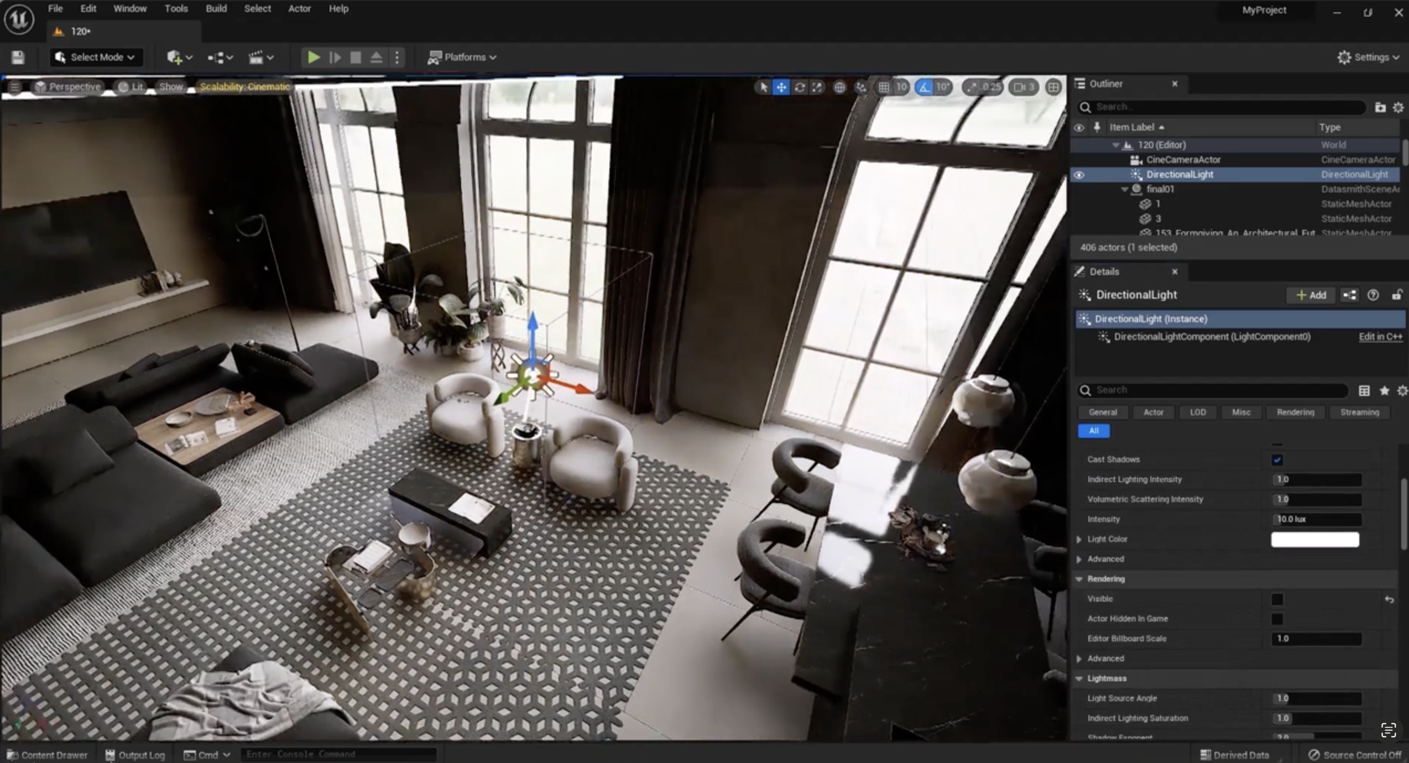Open the white Light Color swatch

click(1314, 539)
